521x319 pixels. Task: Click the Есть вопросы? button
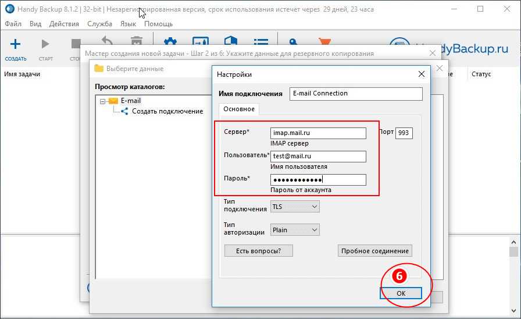point(258,251)
